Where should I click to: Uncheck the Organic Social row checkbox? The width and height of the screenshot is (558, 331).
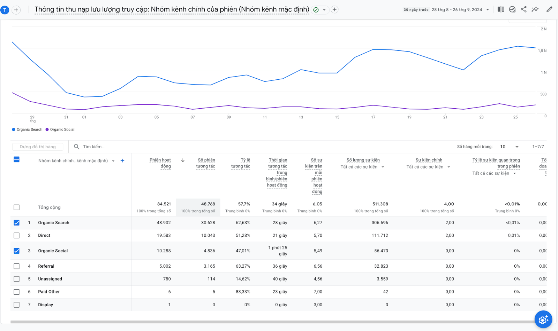(x=16, y=251)
